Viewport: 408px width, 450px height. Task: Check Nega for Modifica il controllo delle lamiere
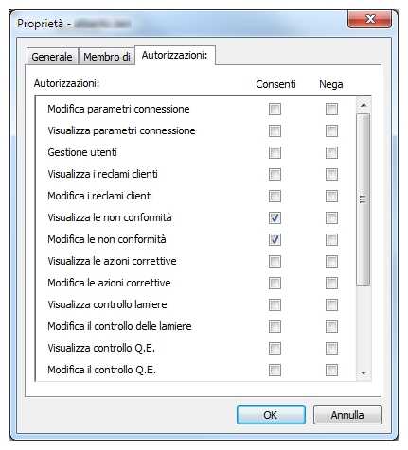tap(331, 326)
